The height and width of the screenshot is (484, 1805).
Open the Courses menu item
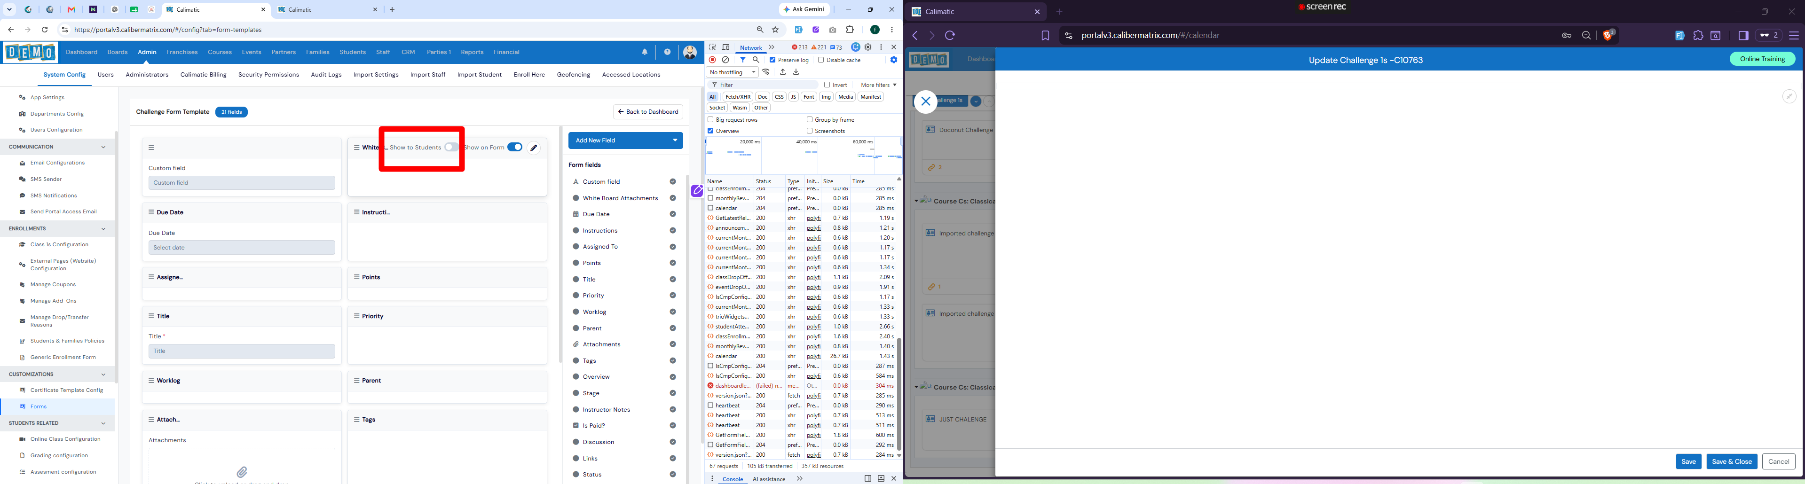click(x=220, y=52)
